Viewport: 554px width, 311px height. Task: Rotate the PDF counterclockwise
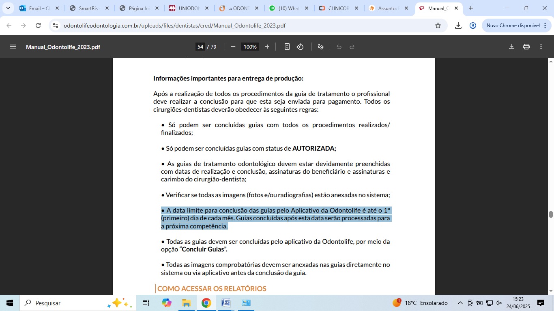pyautogui.click(x=300, y=47)
